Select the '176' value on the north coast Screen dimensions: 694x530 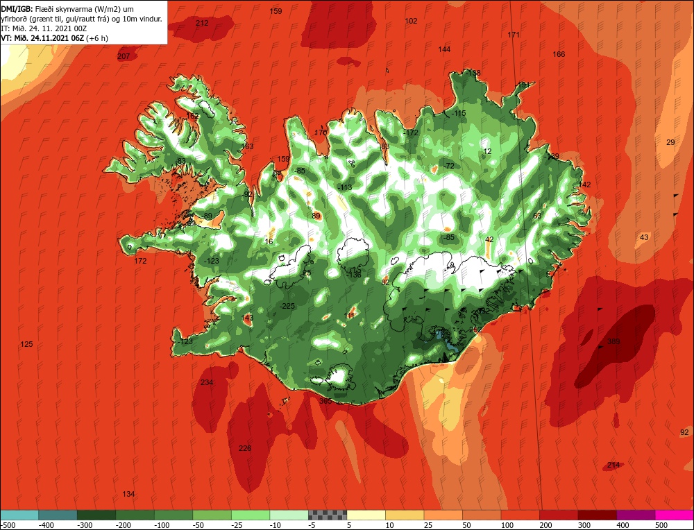[321, 132]
